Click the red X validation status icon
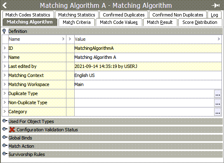This screenshot has width=224, height=163. tap(12, 130)
